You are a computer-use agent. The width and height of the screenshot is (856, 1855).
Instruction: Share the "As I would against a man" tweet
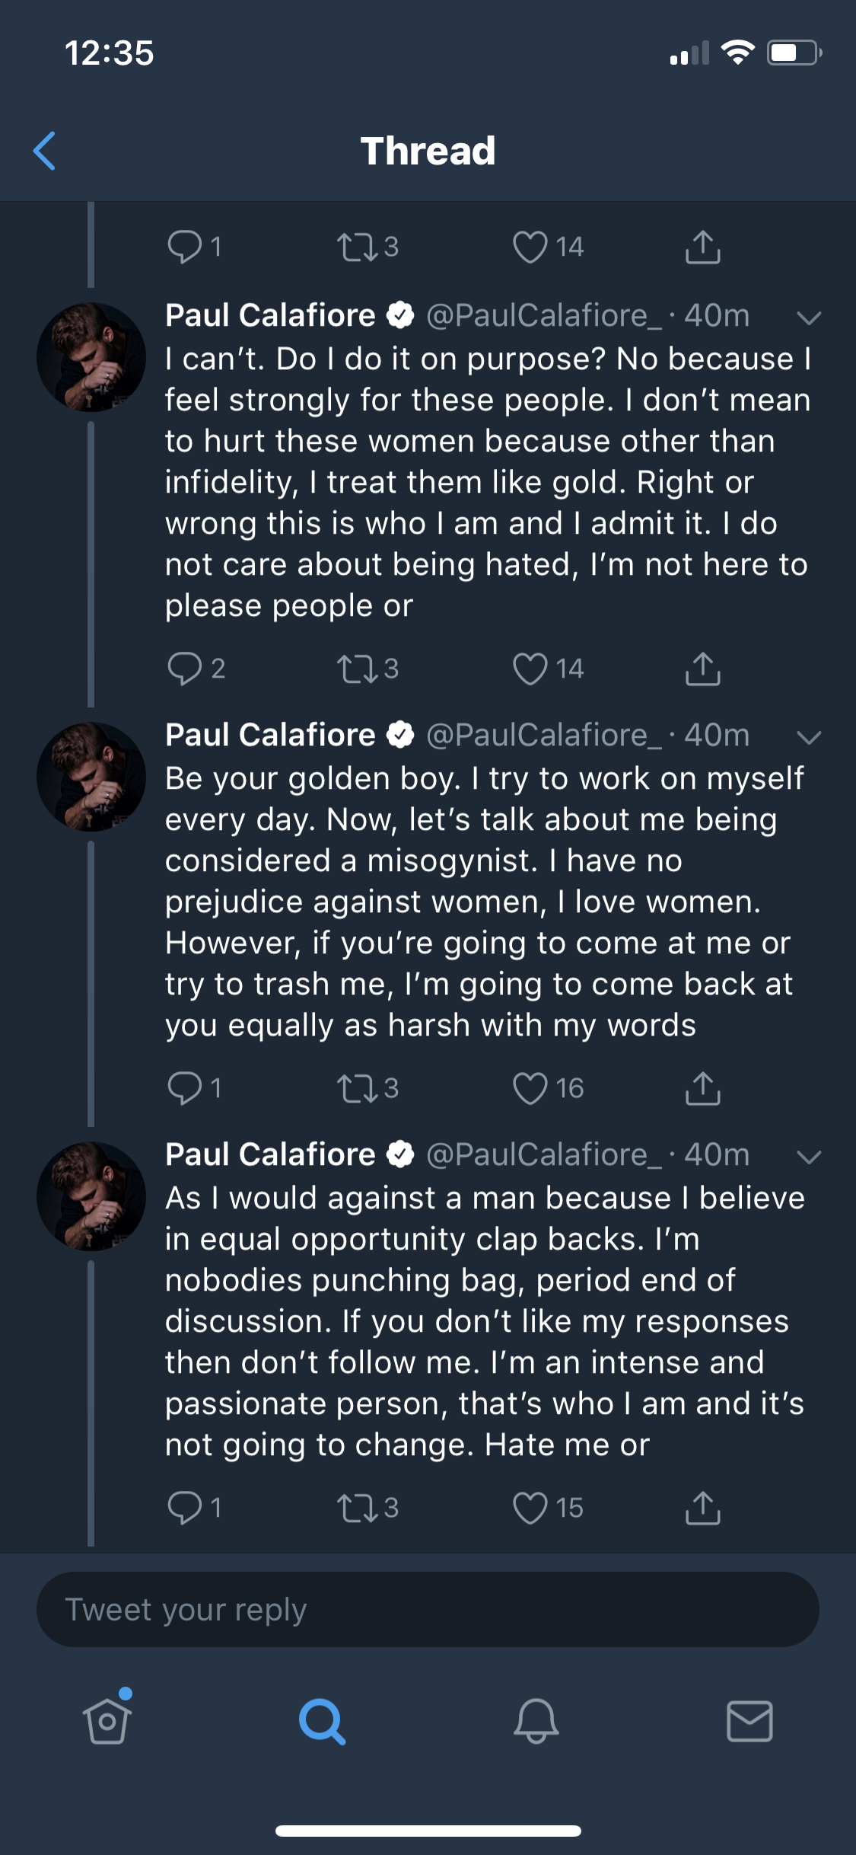[702, 1508]
